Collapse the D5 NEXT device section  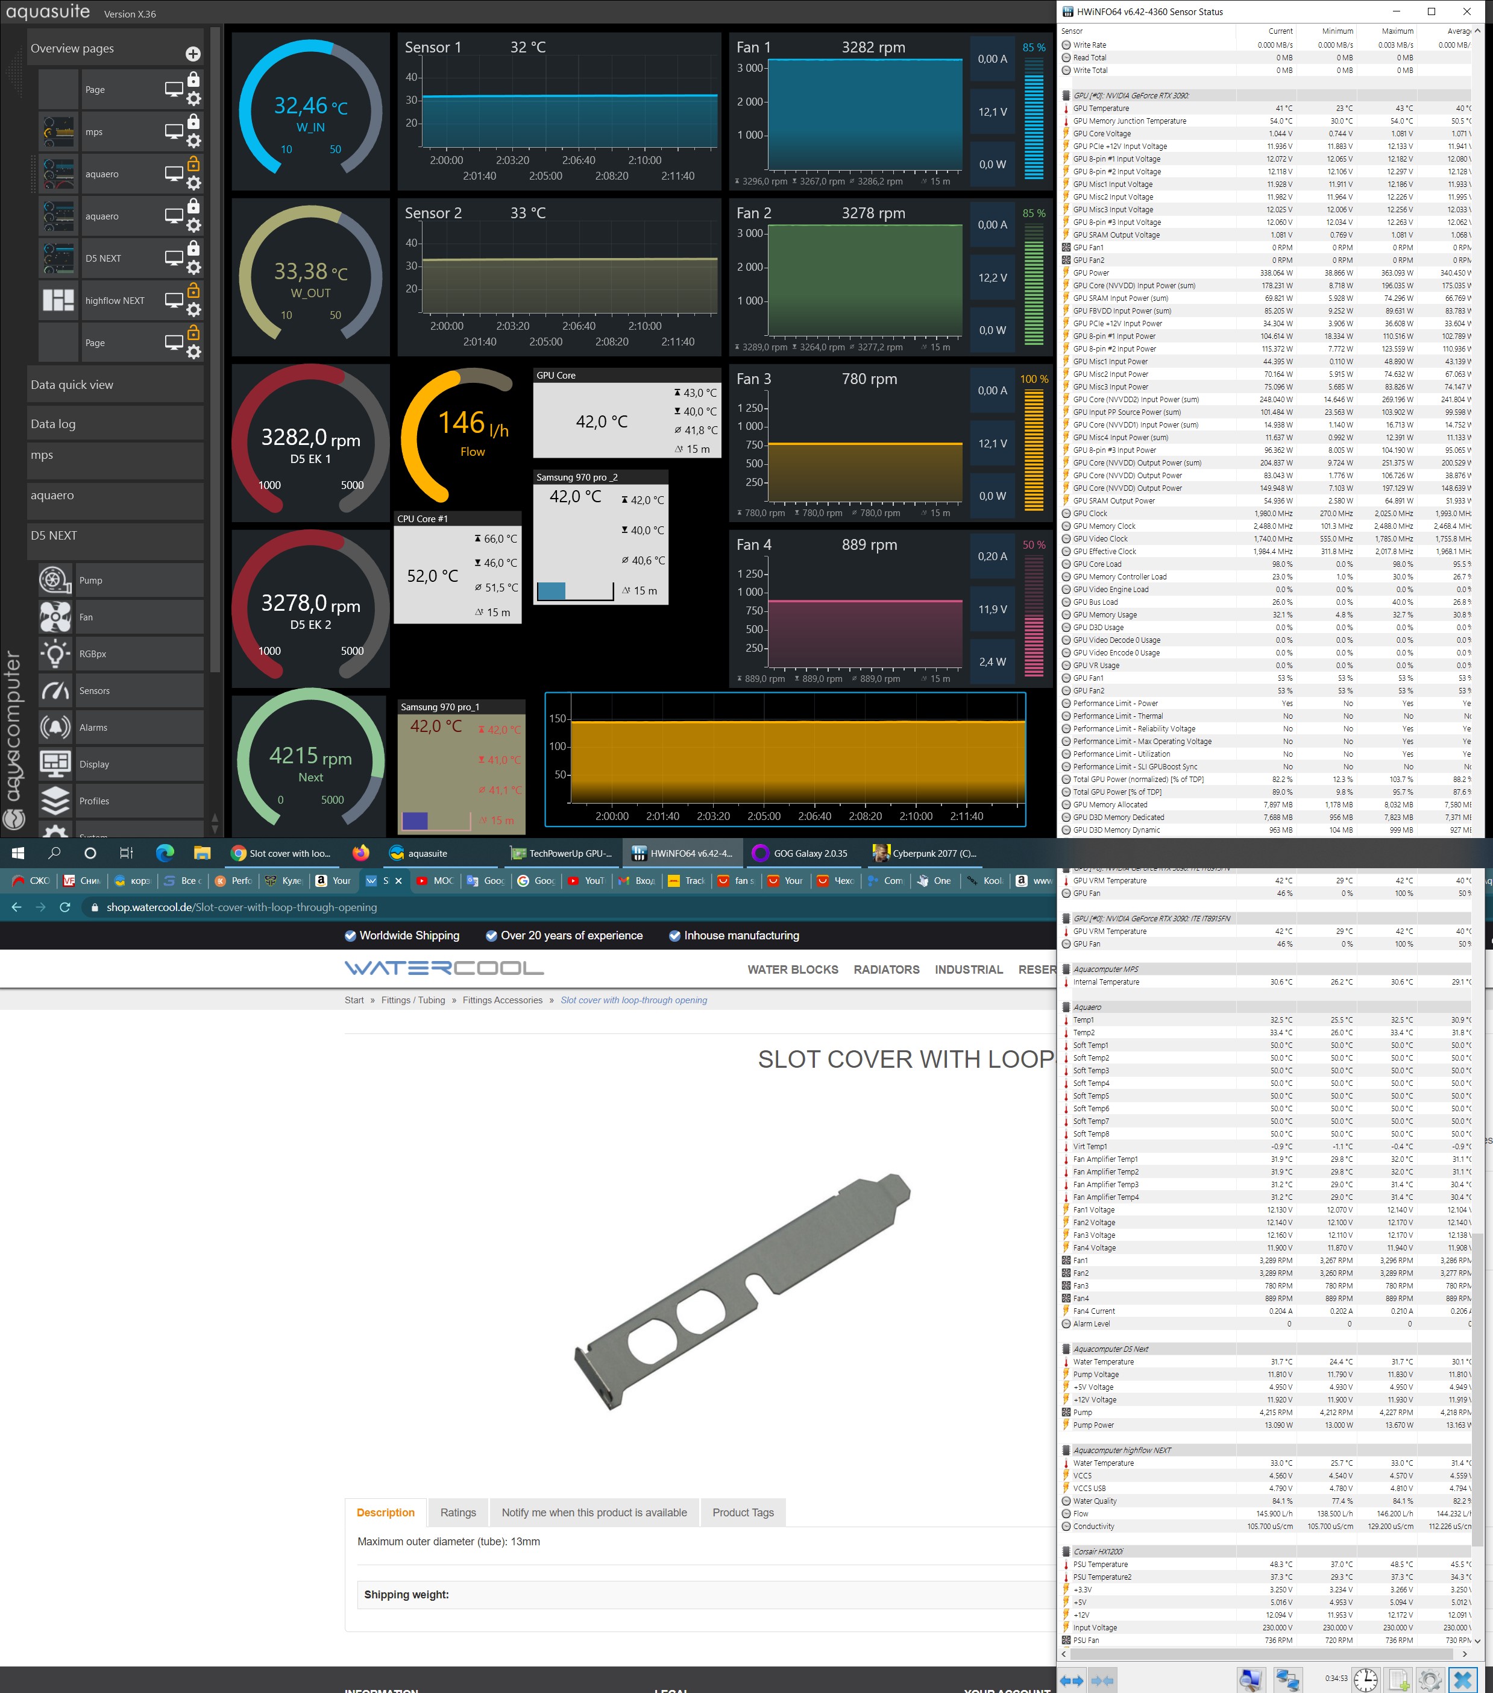click(x=115, y=535)
